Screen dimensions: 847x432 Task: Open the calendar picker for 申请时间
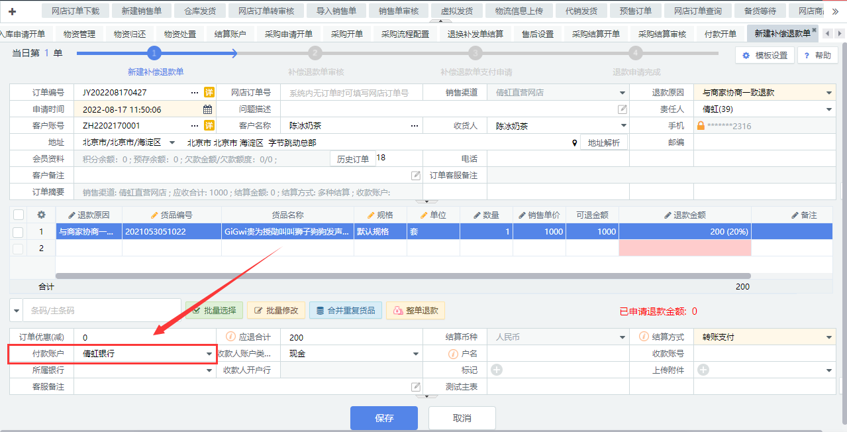pos(207,109)
